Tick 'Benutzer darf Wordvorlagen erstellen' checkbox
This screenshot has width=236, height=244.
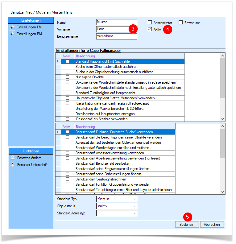67,148
